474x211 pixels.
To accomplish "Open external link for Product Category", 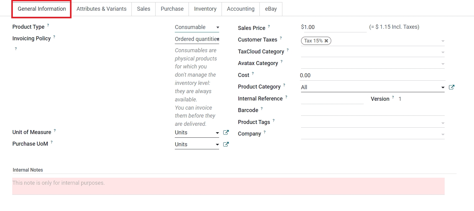I will [451, 87].
